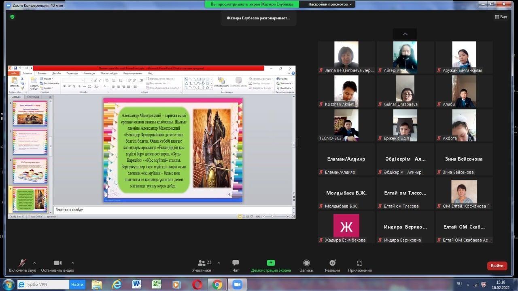This screenshot has height=291, width=518.
Task: Open Google Chrome from the taskbar
Action: point(217,285)
